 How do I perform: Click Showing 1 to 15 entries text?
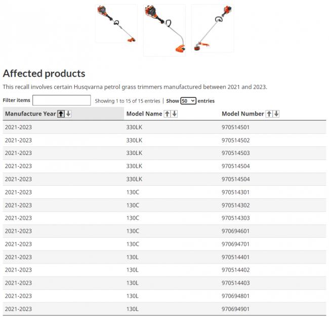click(128, 101)
